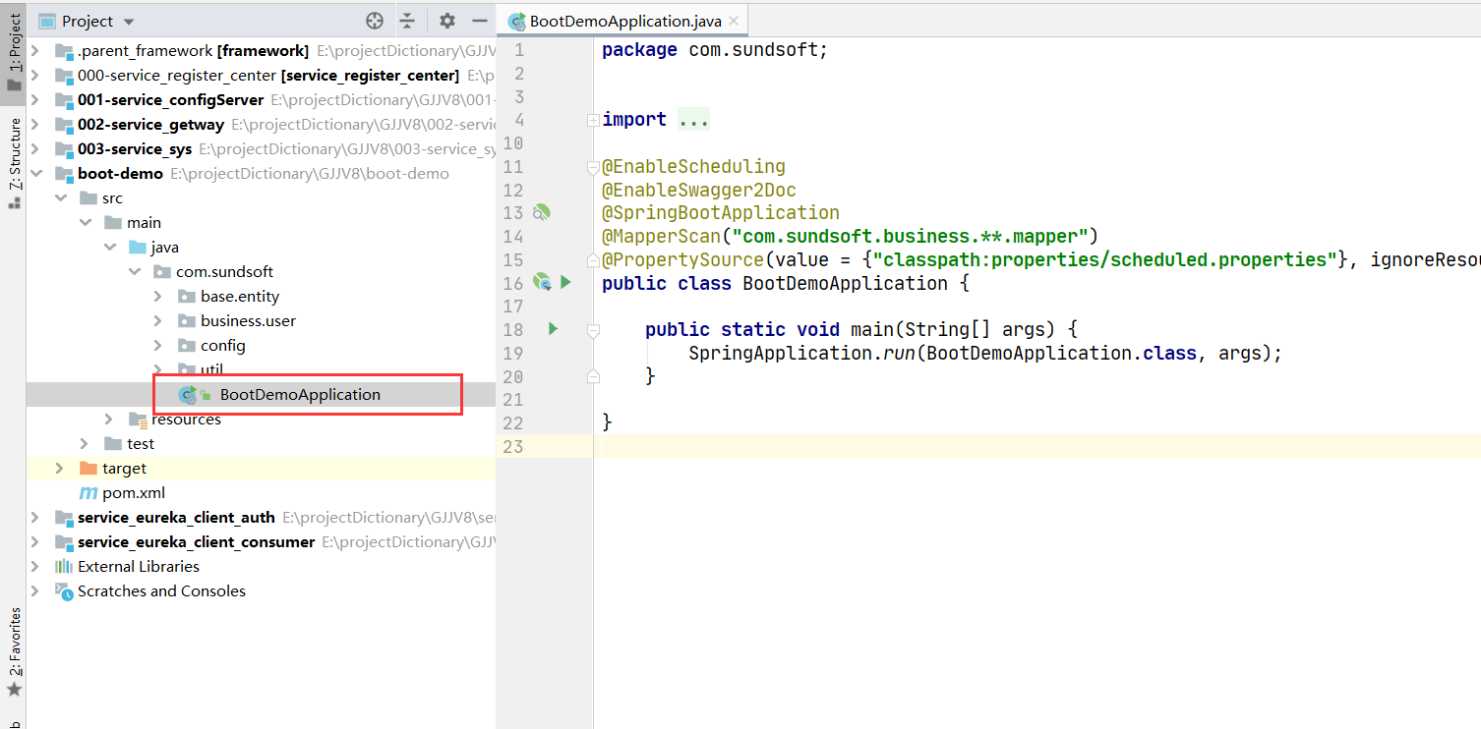Screen dimensions: 1481x729
Task: Collapse the java source folder
Action: coord(109,247)
